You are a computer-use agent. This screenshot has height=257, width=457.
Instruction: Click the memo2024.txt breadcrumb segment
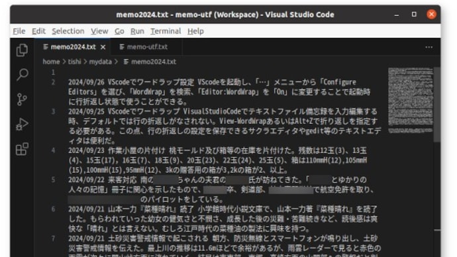tap(154, 62)
